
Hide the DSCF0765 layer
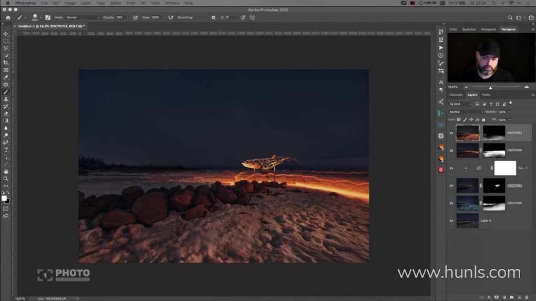pyautogui.click(x=451, y=203)
